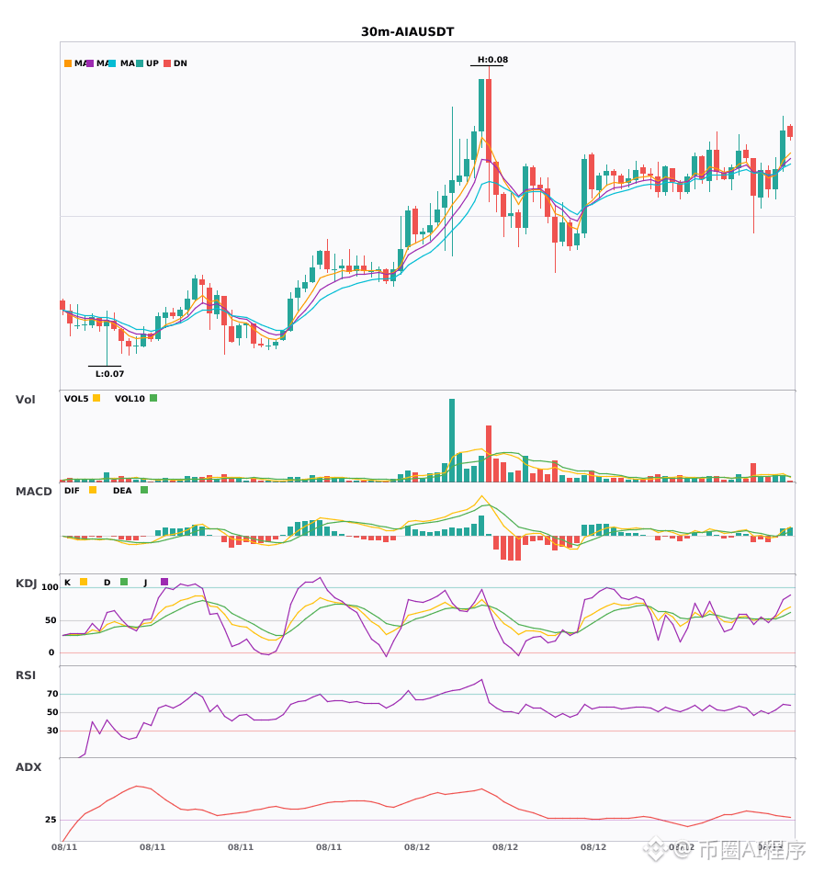
Task: Click the H:0.08 high price label
Action: coord(492,60)
